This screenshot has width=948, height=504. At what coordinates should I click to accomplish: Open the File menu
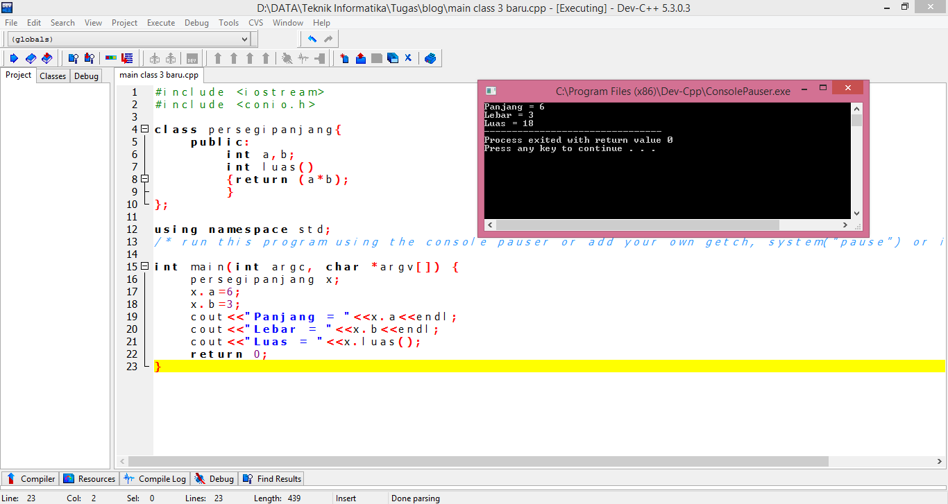[11, 23]
